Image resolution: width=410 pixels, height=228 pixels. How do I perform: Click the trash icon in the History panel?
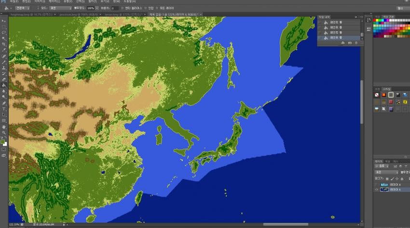[x=356, y=43]
